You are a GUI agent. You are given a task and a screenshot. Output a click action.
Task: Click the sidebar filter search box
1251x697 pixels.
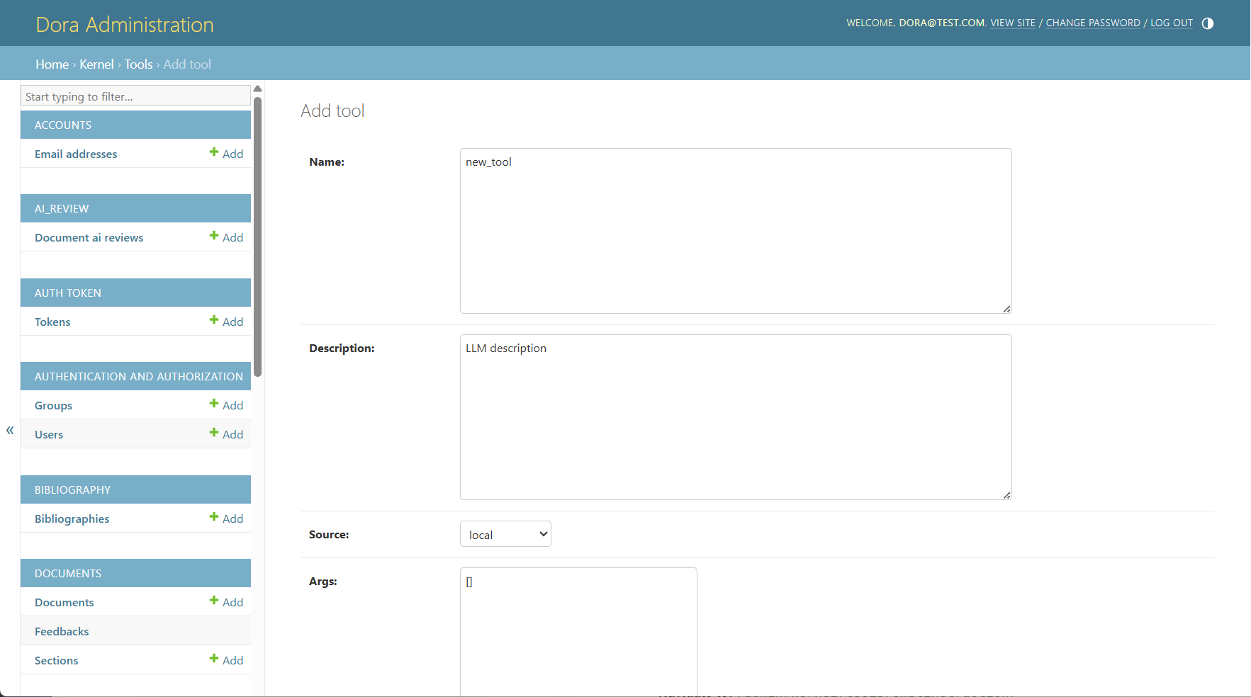135,96
